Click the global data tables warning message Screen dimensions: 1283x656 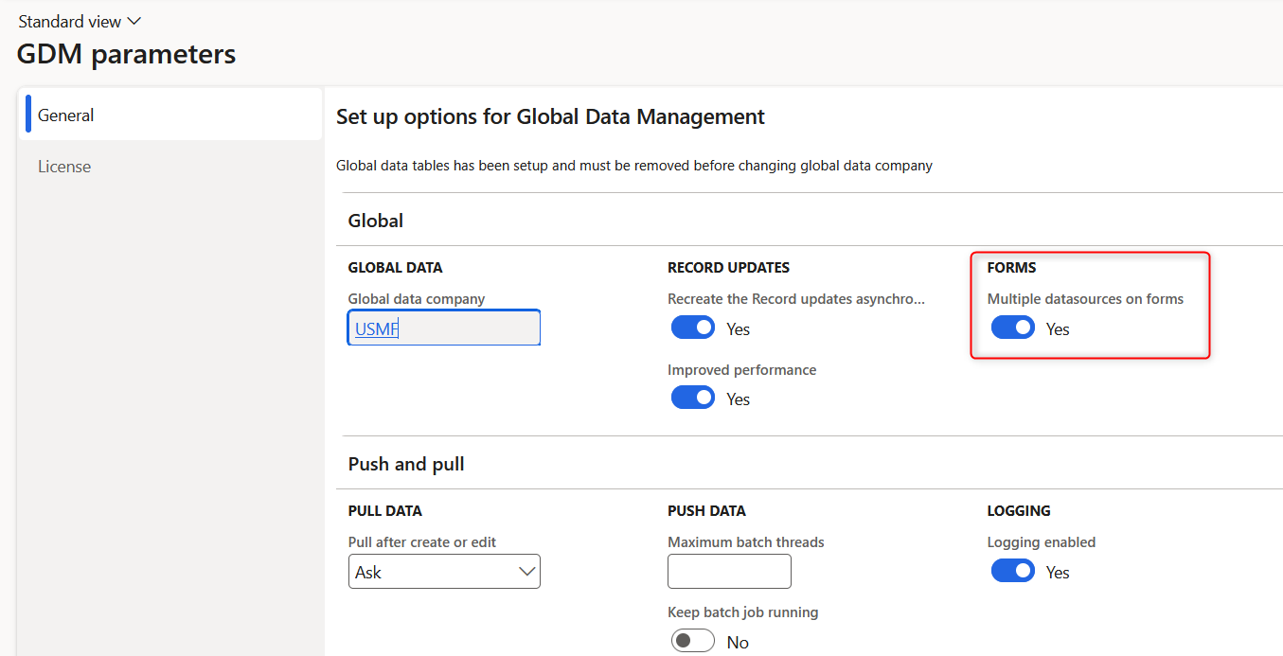coord(634,165)
